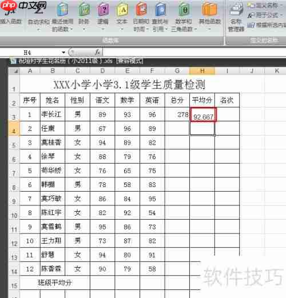
Task: Select column G header
Action: 177,71
